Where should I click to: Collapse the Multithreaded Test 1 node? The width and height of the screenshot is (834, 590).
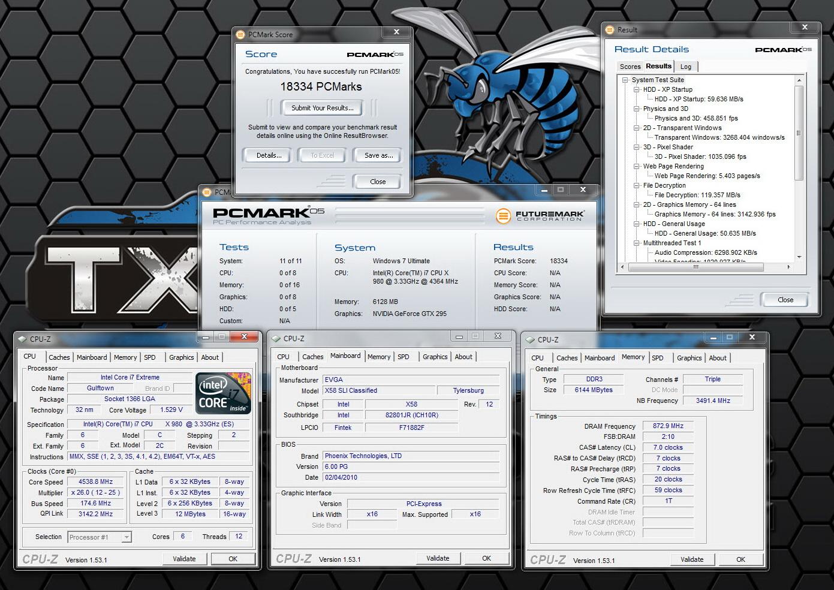637,243
